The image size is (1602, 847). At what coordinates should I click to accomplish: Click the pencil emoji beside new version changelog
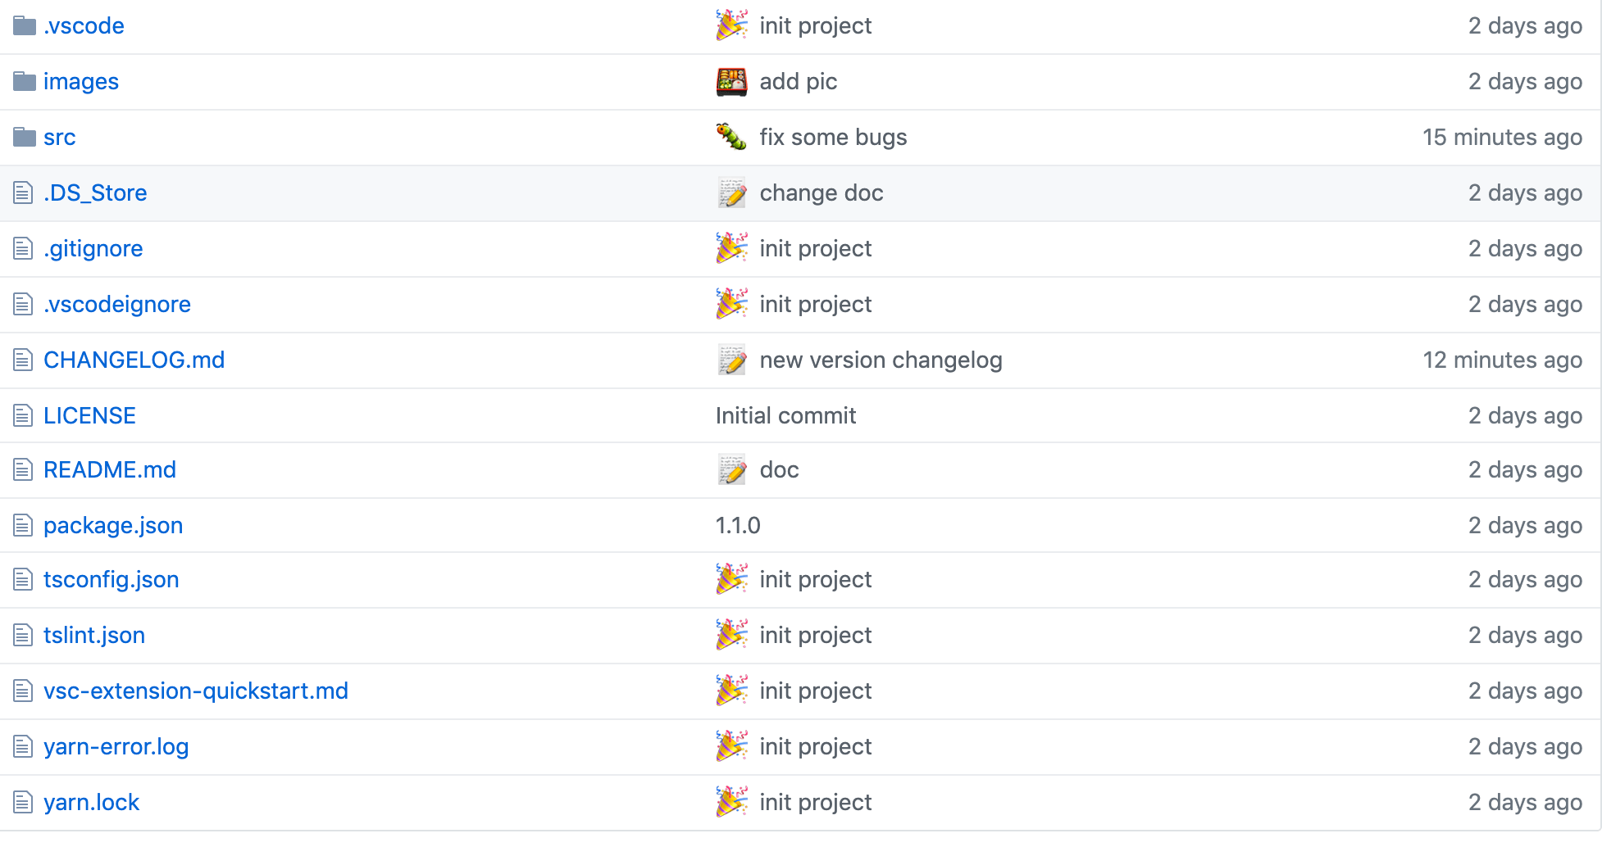coord(731,360)
